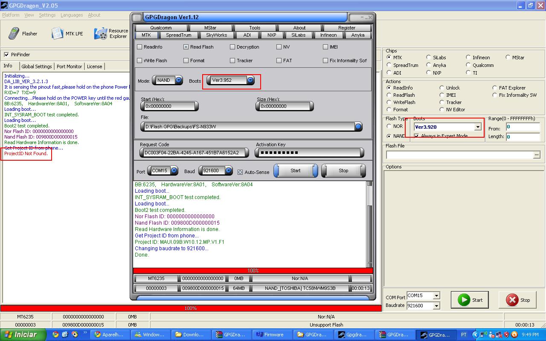
Task: Select NOR flash type radio button
Action: coord(389,126)
